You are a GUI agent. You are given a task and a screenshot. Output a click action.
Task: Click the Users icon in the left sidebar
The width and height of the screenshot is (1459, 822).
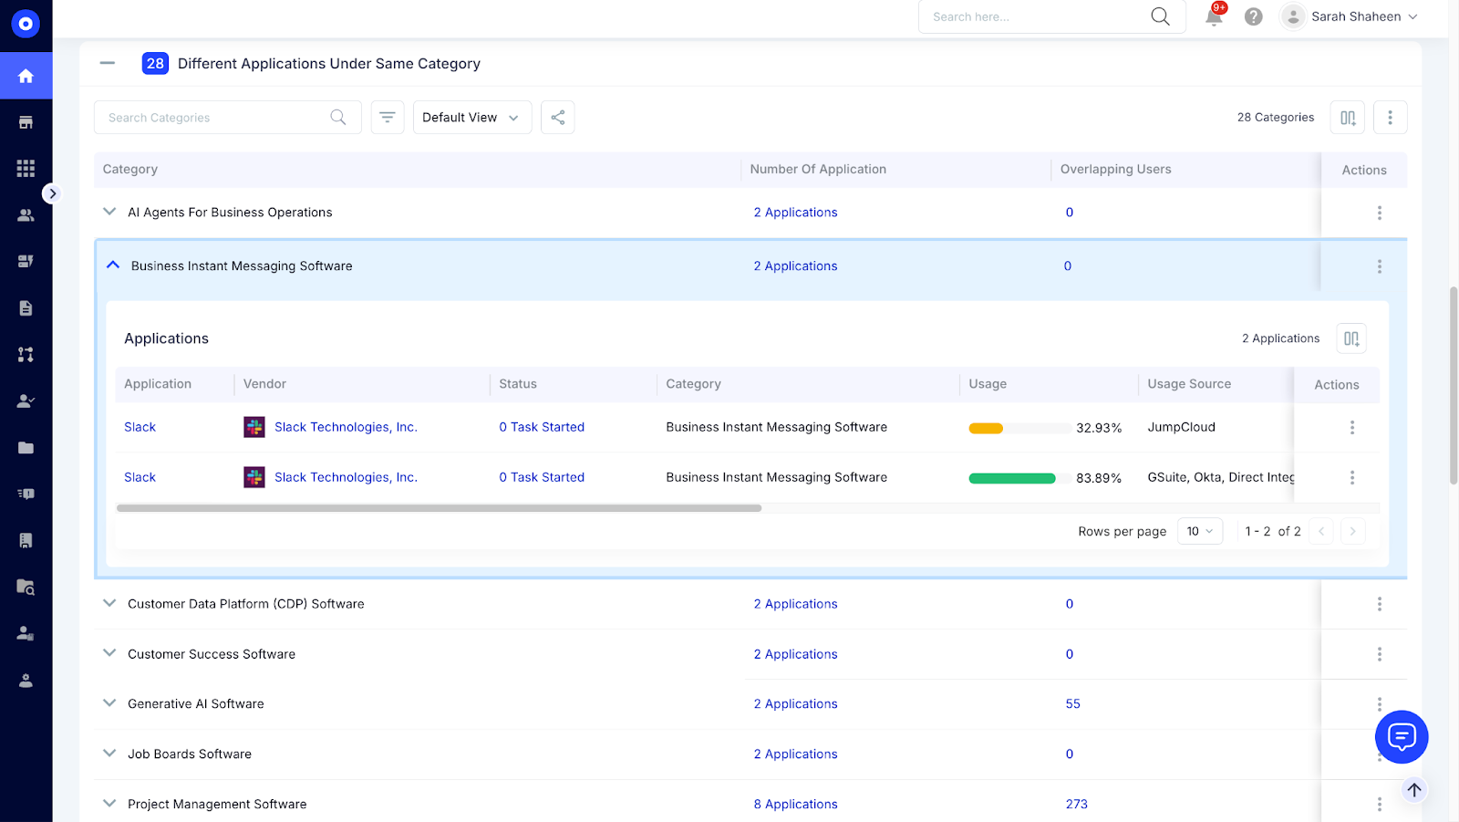[x=26, y=214]
